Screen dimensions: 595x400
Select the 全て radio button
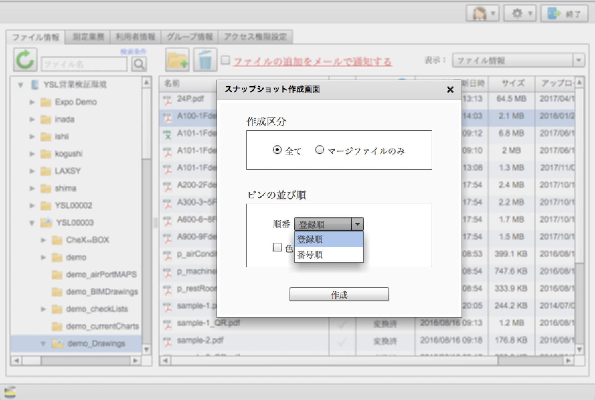coord(277,150)
